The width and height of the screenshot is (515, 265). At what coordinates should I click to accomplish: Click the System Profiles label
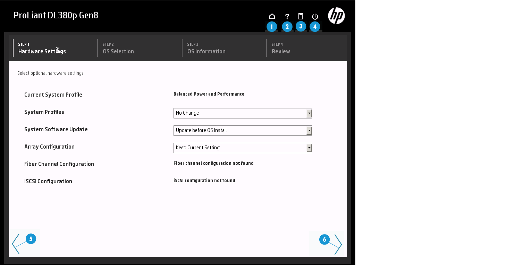click(x=44, y=112)
